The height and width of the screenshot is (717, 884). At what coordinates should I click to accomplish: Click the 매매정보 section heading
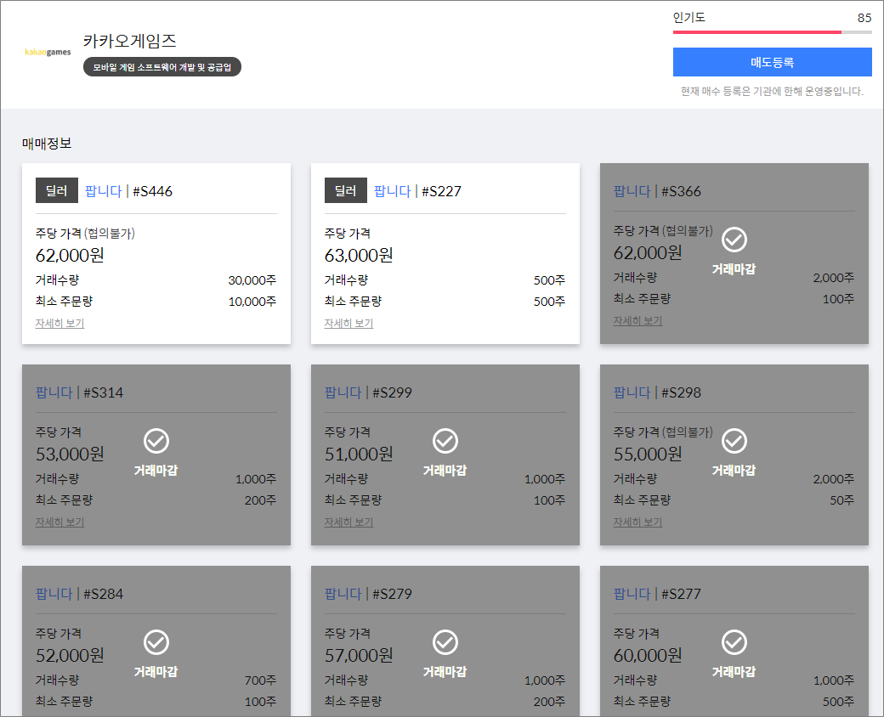tap(47, 144)
